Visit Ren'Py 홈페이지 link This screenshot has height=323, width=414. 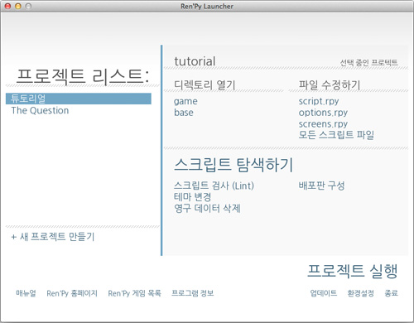click(x=72, y=293)
